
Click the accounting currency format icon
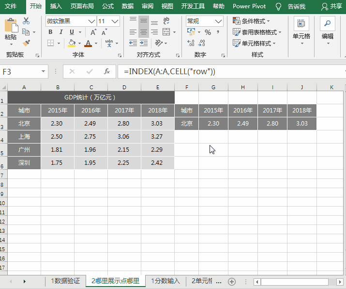point(191,32)
